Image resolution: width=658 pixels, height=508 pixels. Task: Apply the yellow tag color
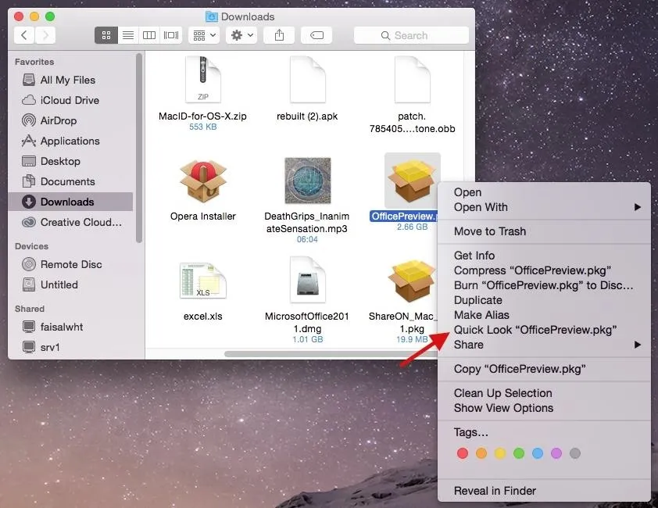(500, 453)
